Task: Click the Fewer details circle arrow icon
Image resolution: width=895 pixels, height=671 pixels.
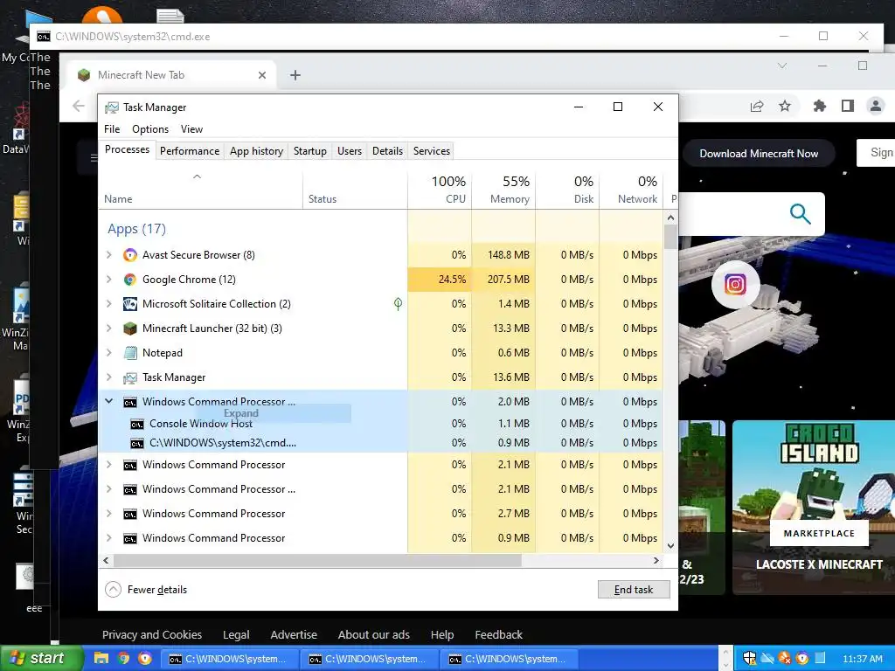Action: [x=113, y=590]
